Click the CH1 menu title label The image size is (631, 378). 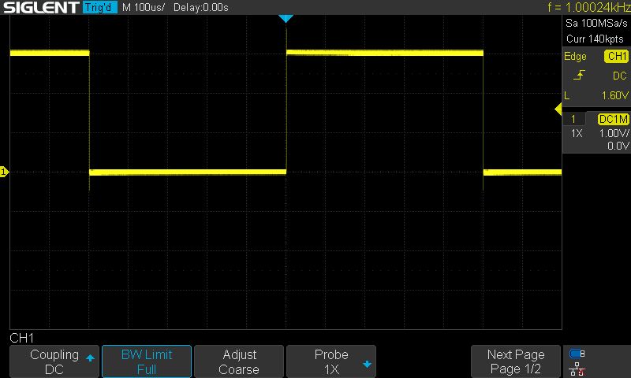tap(22, 338)
